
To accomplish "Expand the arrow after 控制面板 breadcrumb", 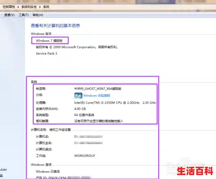I will [x=18, y=7].
